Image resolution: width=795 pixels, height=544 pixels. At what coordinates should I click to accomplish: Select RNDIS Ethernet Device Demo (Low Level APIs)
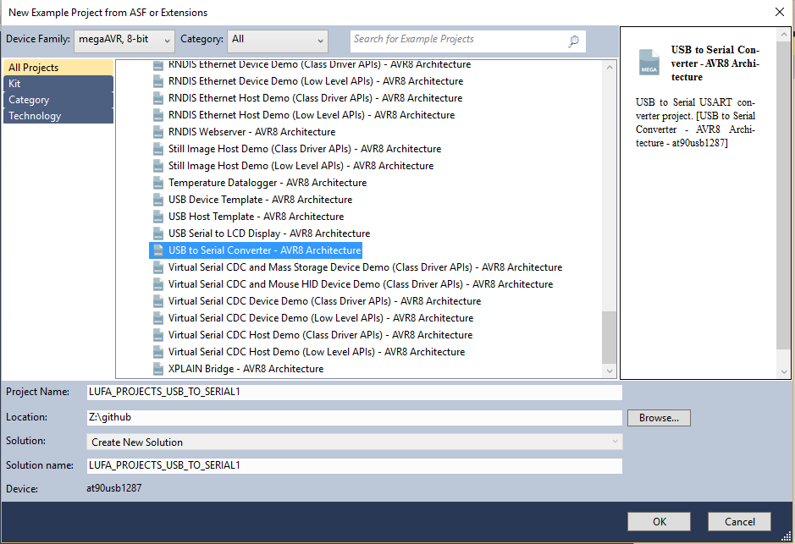(x=316, y=81)
